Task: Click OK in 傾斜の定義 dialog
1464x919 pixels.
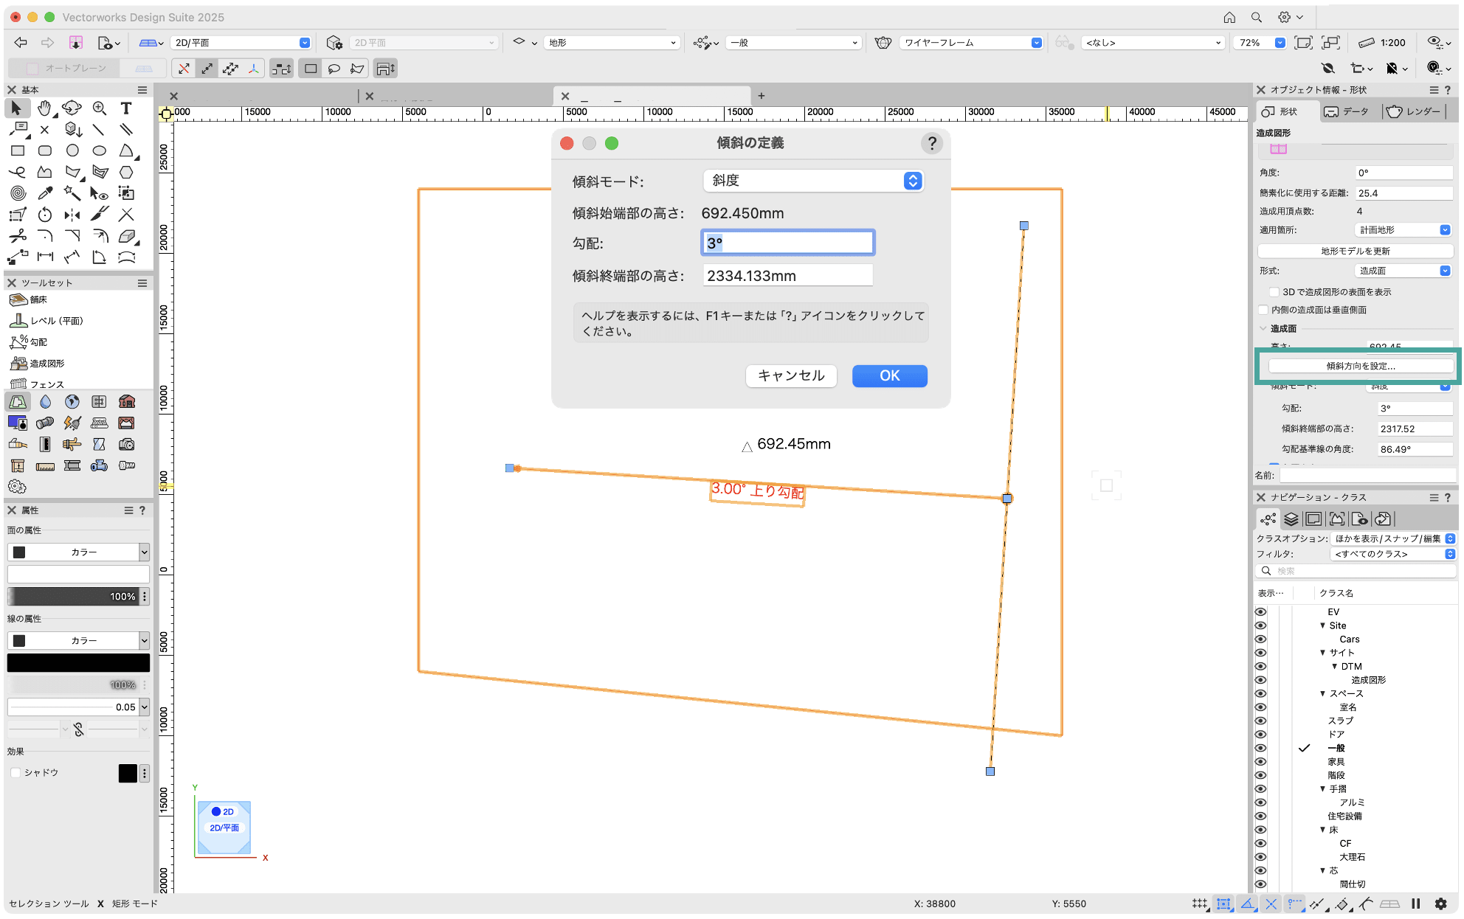Action: pyautogui.click(x=889, y=376)
